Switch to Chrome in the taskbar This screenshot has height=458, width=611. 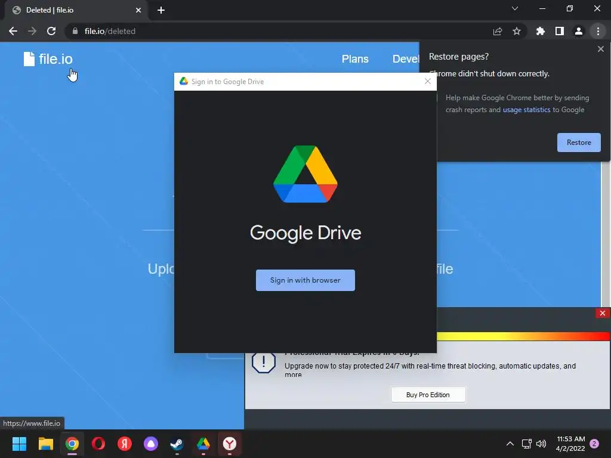pos(72,444)
